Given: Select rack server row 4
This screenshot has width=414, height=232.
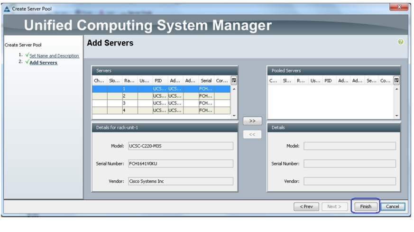Looking at the screenshot, I should coord(161,110).
